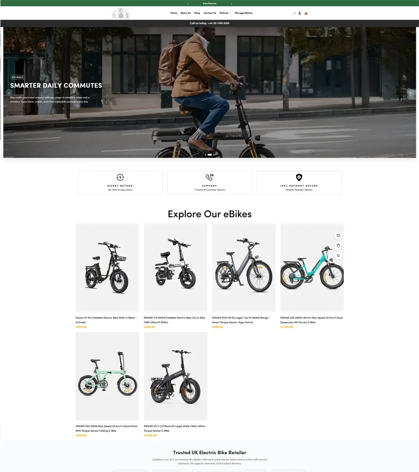Click the Money Return icon

pos(120,177)
